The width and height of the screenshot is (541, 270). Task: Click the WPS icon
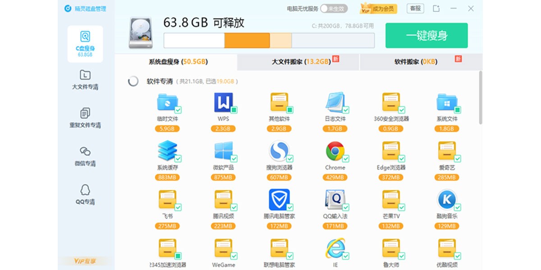(x=224, y=103)
